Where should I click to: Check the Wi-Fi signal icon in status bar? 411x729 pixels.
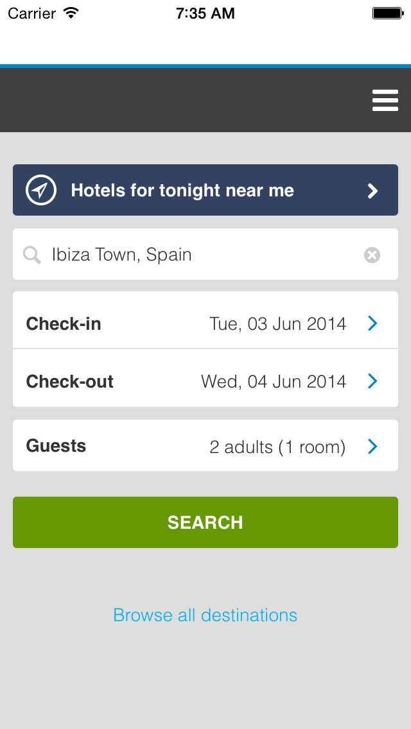[x=71, y=13]
